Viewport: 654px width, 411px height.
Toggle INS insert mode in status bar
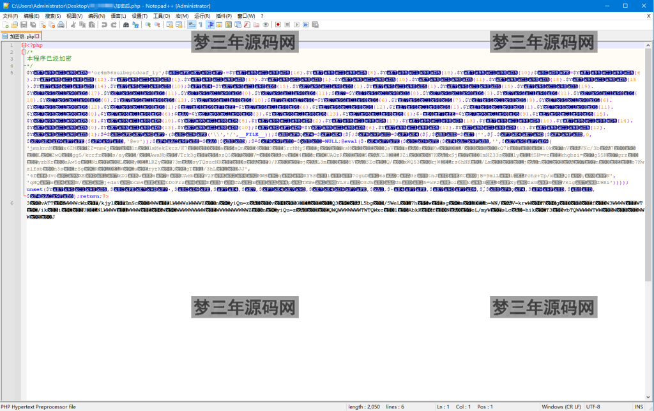[639, 407]
